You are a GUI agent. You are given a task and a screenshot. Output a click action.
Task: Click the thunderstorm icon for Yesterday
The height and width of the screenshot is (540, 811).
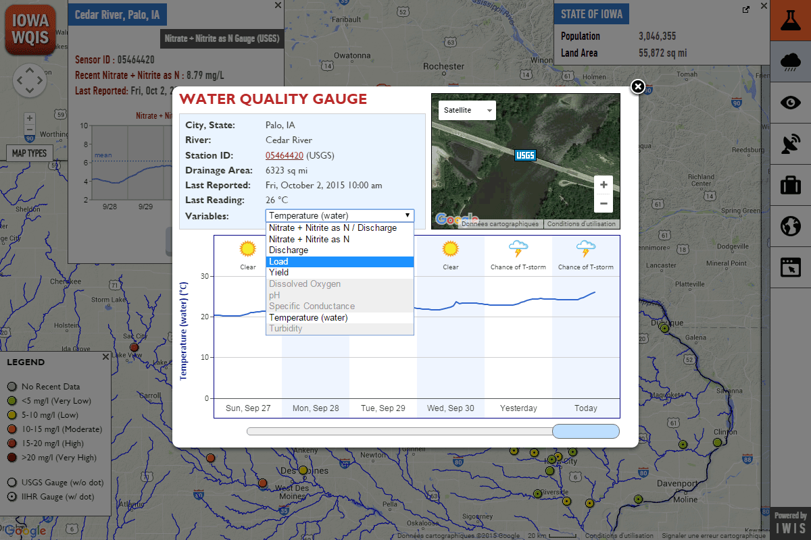[518, 249]
